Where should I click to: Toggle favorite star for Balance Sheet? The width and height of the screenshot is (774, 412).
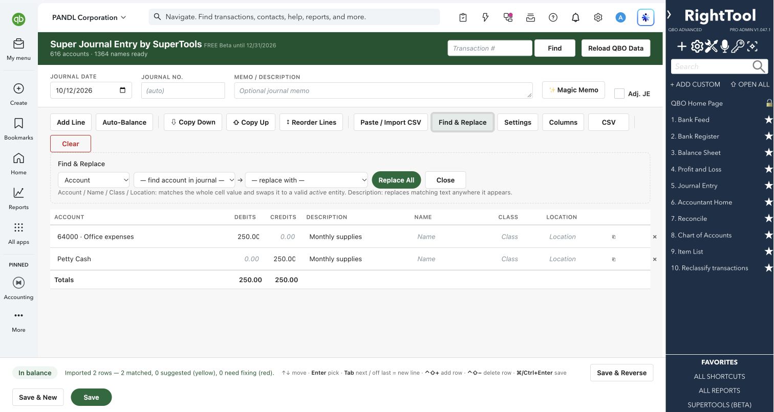[768, 153]
